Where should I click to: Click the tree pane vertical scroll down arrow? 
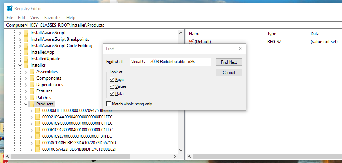pyautogui.click(x=181, y=150)
